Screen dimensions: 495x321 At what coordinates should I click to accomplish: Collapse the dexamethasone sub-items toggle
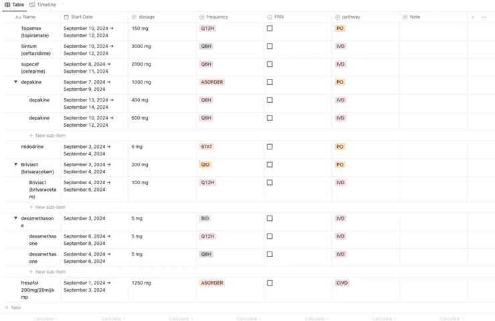[15, 218]
